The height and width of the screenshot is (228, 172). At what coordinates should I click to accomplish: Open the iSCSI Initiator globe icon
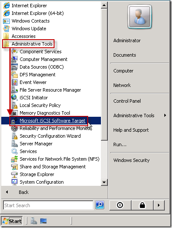click(x=14, y=98)
